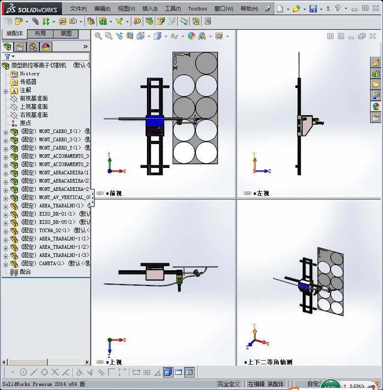383x390 pixels.
Task: Select the Polygon sketch tool at the bottom
Action: click(44, 372)
